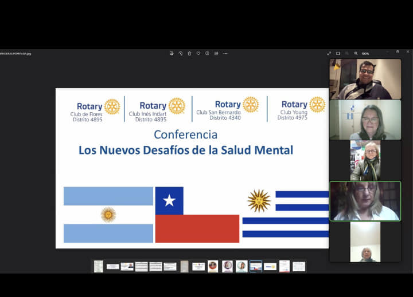Click the fit-to-window rectangle icon

coord(338,53)
